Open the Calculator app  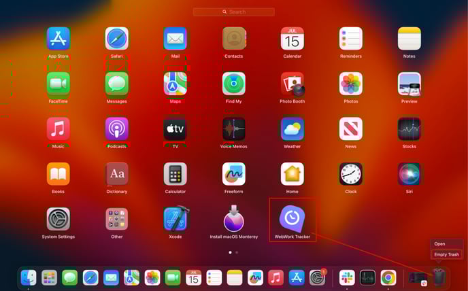pyautogui.click(x=175, y=173)
